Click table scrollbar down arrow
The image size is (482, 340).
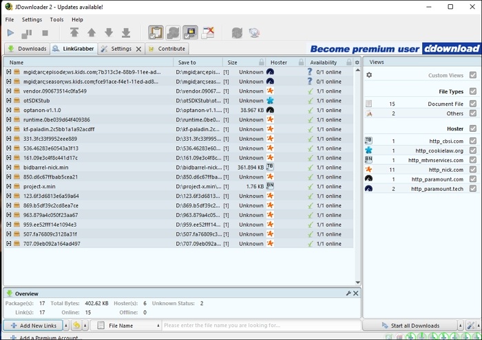tap(357, 282)
